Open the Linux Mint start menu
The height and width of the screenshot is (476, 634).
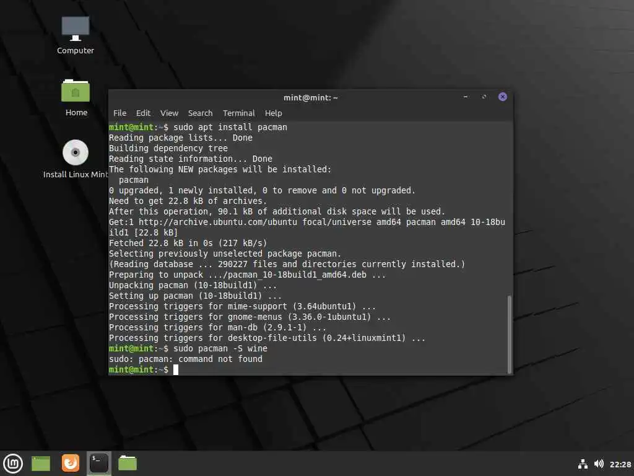coord(13,464)
